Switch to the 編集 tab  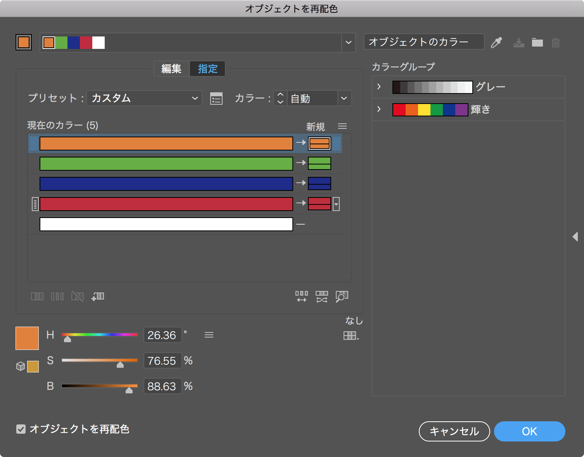click(x=171, y=69)
